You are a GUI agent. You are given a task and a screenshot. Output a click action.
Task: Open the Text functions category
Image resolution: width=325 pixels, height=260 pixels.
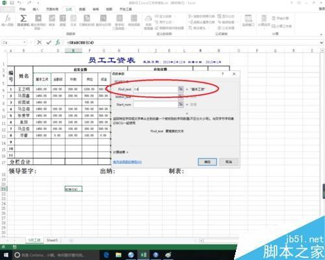(73, 21)
